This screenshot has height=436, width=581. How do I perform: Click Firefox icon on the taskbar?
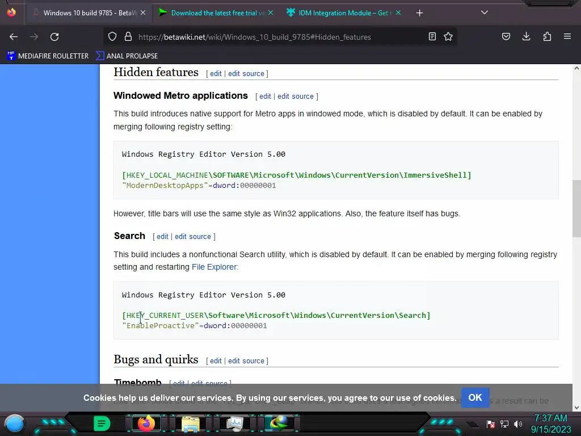click(146, 424)
